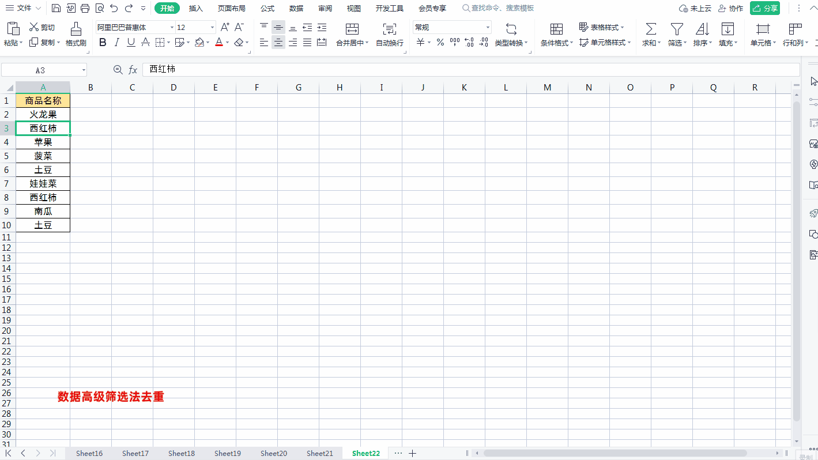Click the red font color swatch
Image resolution: width=818 pixels, height=460 pixels.
point(219,42)
